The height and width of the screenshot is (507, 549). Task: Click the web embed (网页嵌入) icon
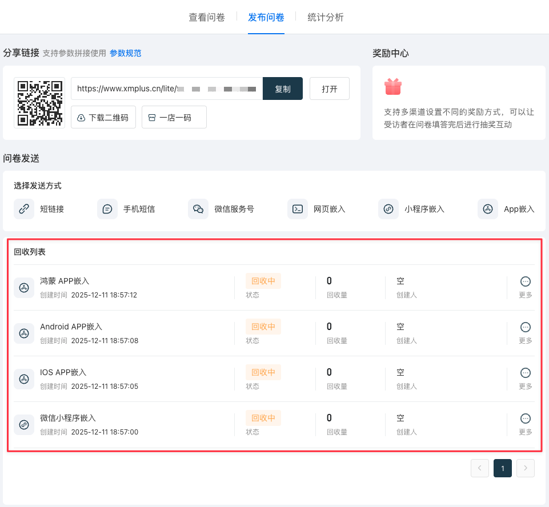298,209
